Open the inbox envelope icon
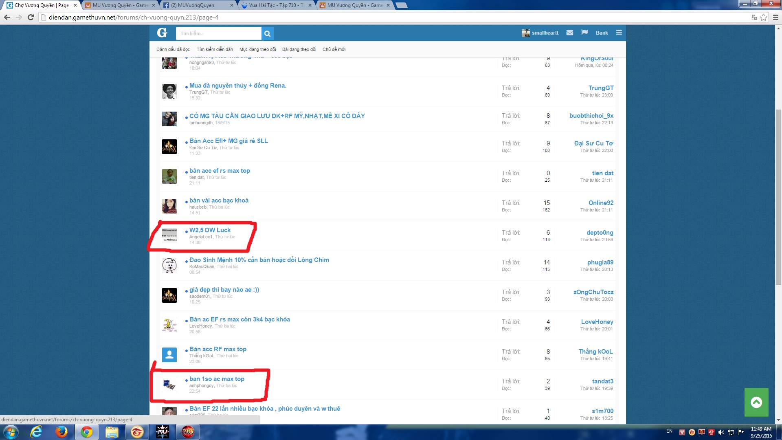782x440 pixels. tap(570, 33)
